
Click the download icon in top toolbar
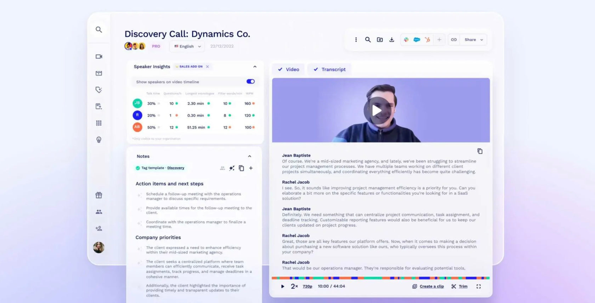[392, 40]
